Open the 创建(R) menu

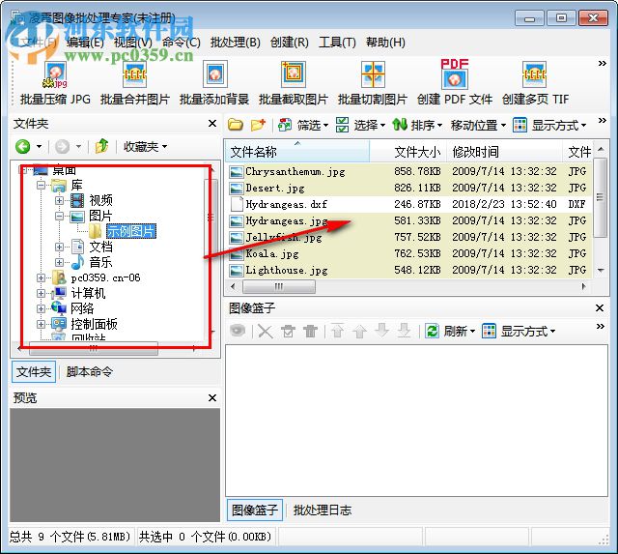[290, 43]
